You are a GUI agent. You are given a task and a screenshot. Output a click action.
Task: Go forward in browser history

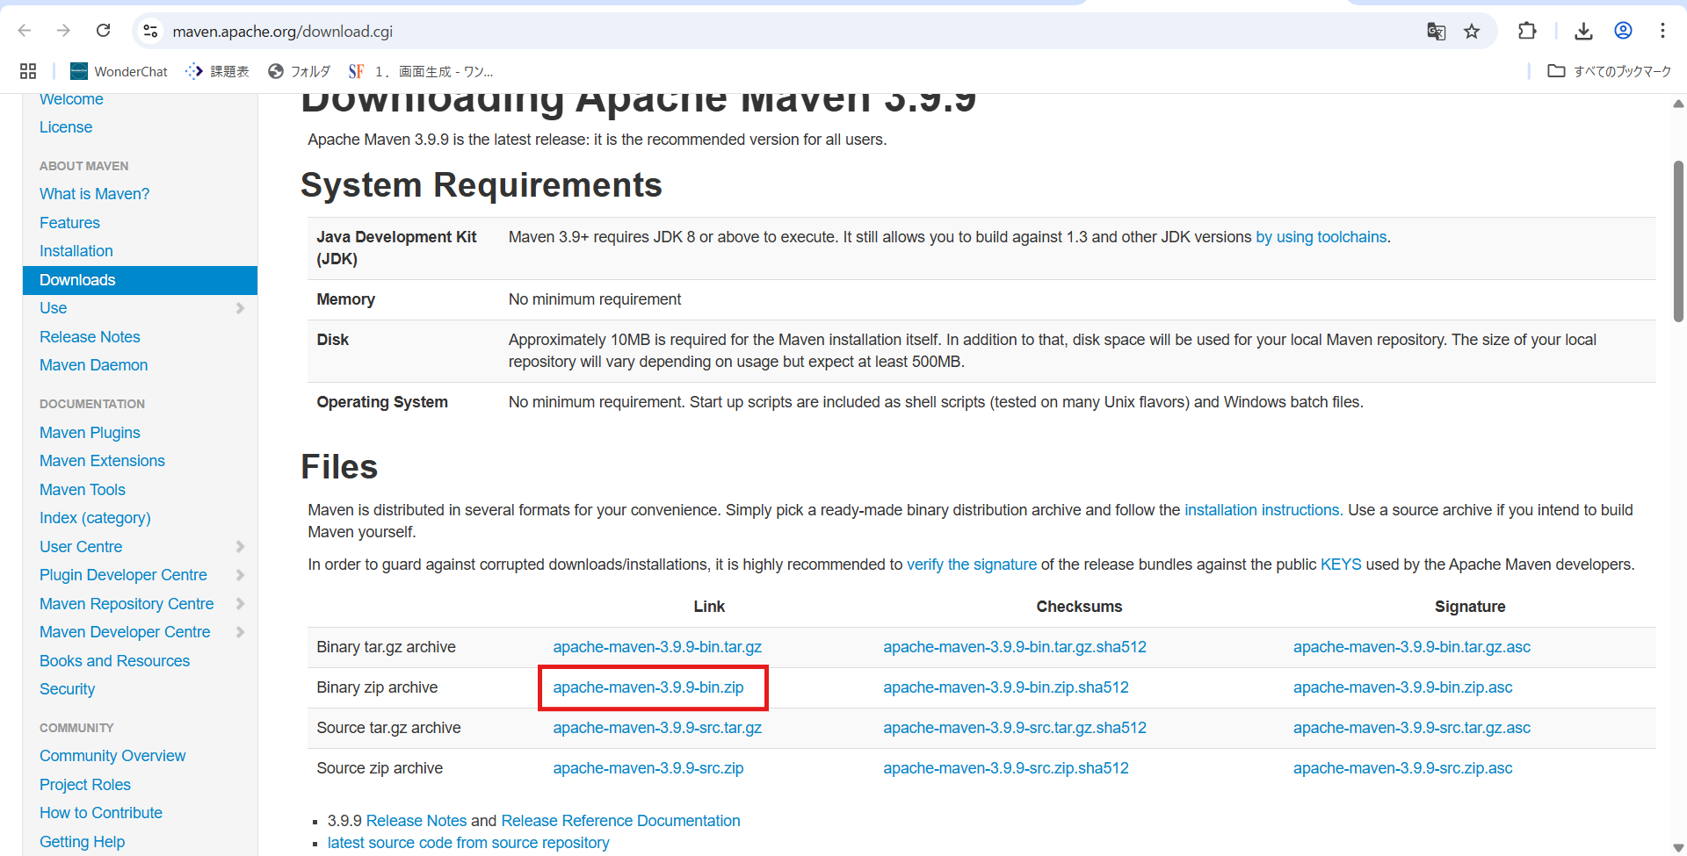[x=63, y=31]
